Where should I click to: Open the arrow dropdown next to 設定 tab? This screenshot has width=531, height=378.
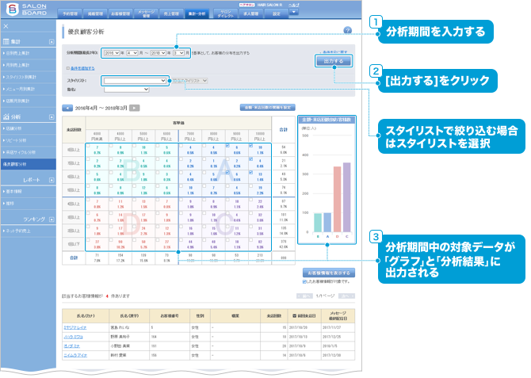click(293, 12)
